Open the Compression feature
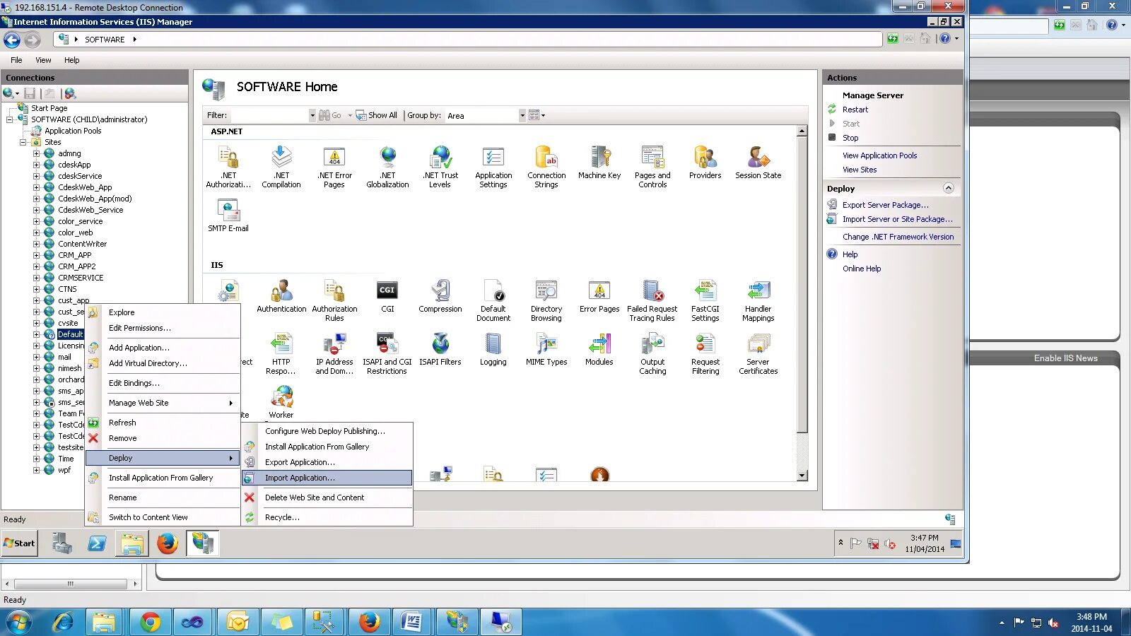1131x636 pixels. (440, 296)
